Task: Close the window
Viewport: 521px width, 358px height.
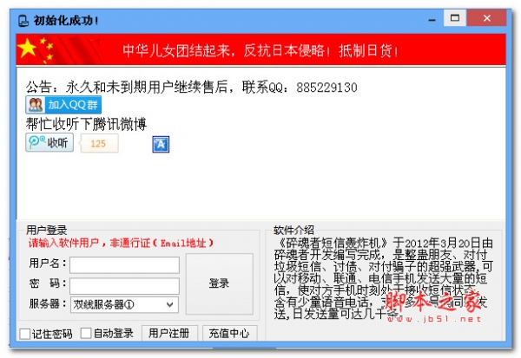Action: pos(487,18)
